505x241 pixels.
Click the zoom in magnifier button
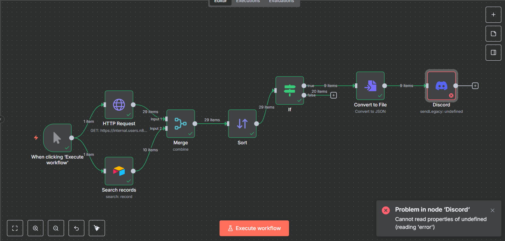(35, 228)
